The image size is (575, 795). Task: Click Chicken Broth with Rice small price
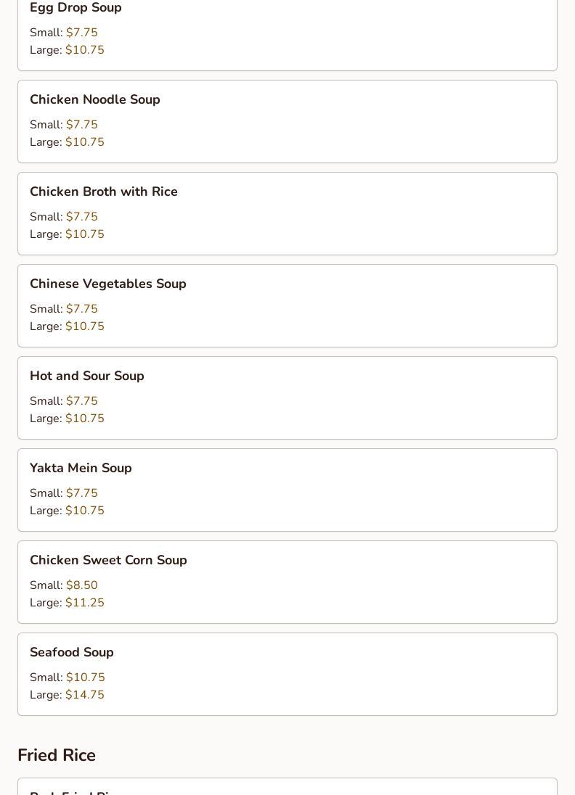pyautogui.click(x=81, y=217)
